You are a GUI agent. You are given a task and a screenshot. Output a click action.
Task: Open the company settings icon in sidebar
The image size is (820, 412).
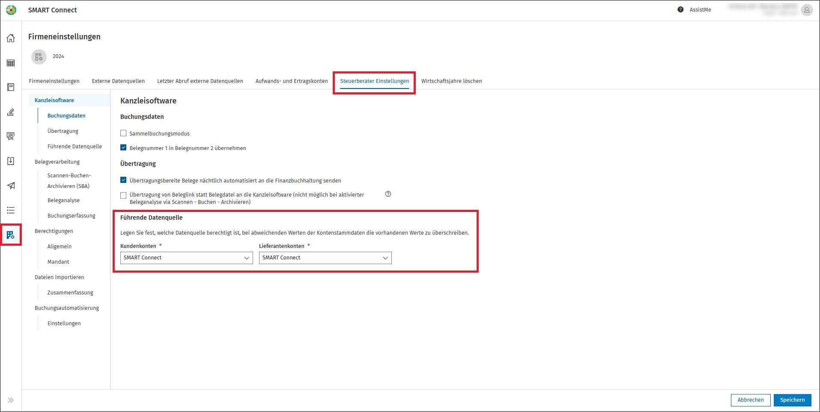11,235
